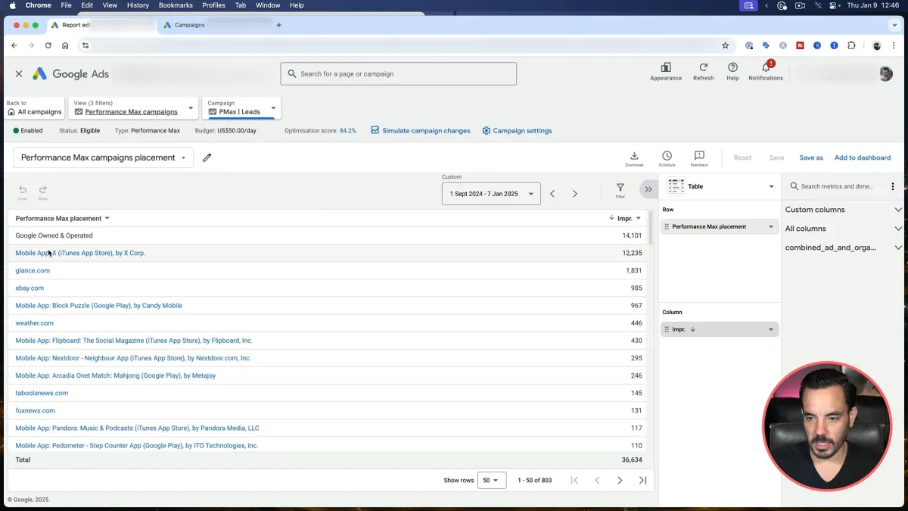Edit report name with pencil icon
Viewport: 908px width, 511px height.
coord(207,157)
